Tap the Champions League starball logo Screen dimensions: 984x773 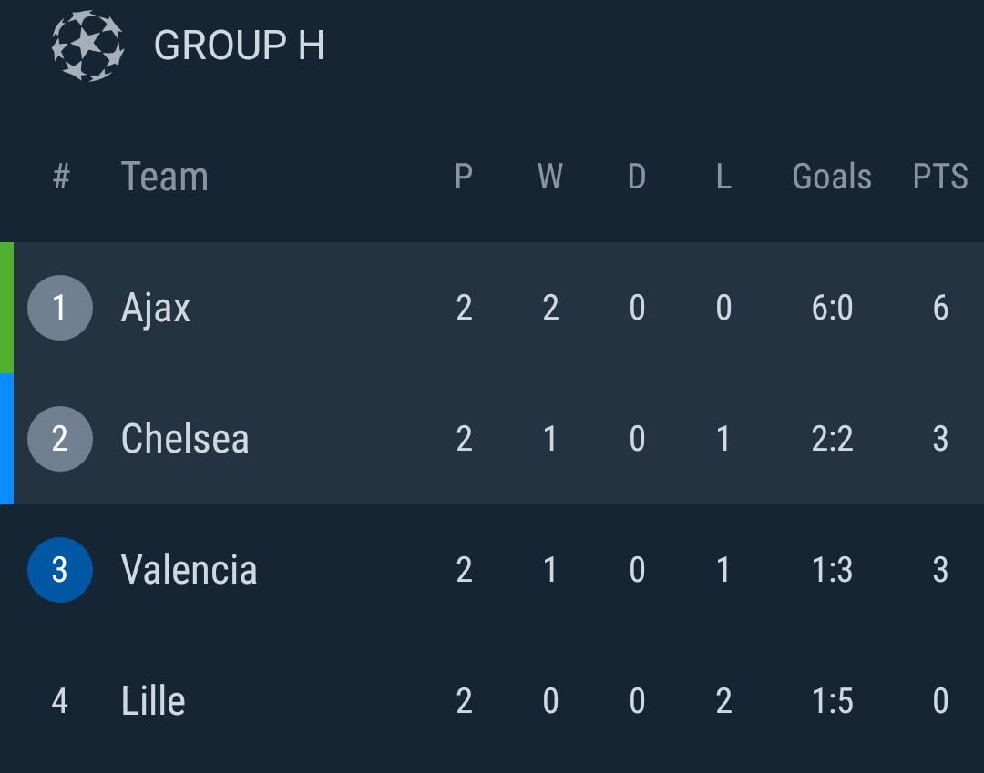click(x=87, y=46)
